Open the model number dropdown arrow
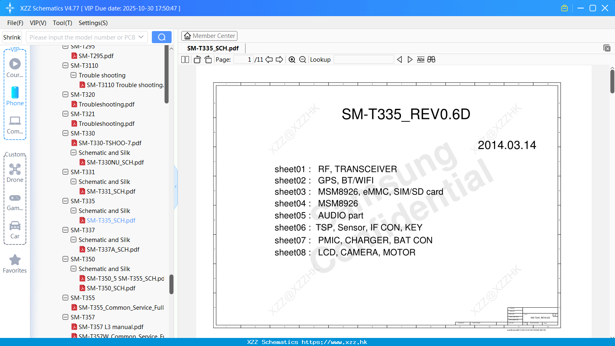Viewport: 615px width, 346px height. 141,37
